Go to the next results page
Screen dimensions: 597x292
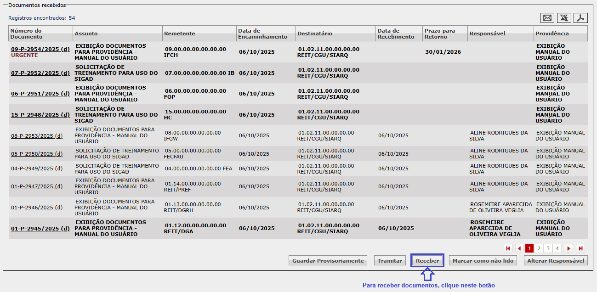(569, 248)
